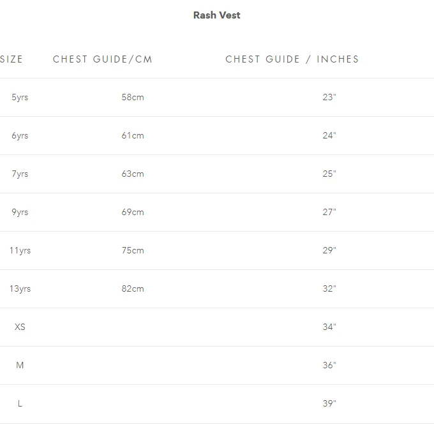Viewport: 434px width, 434px height.
Task: Select the SIZE column header
Action: pos(11,59)
